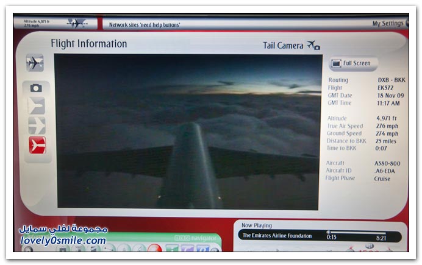Click the red circular navigator icon

tap(154, 249)
